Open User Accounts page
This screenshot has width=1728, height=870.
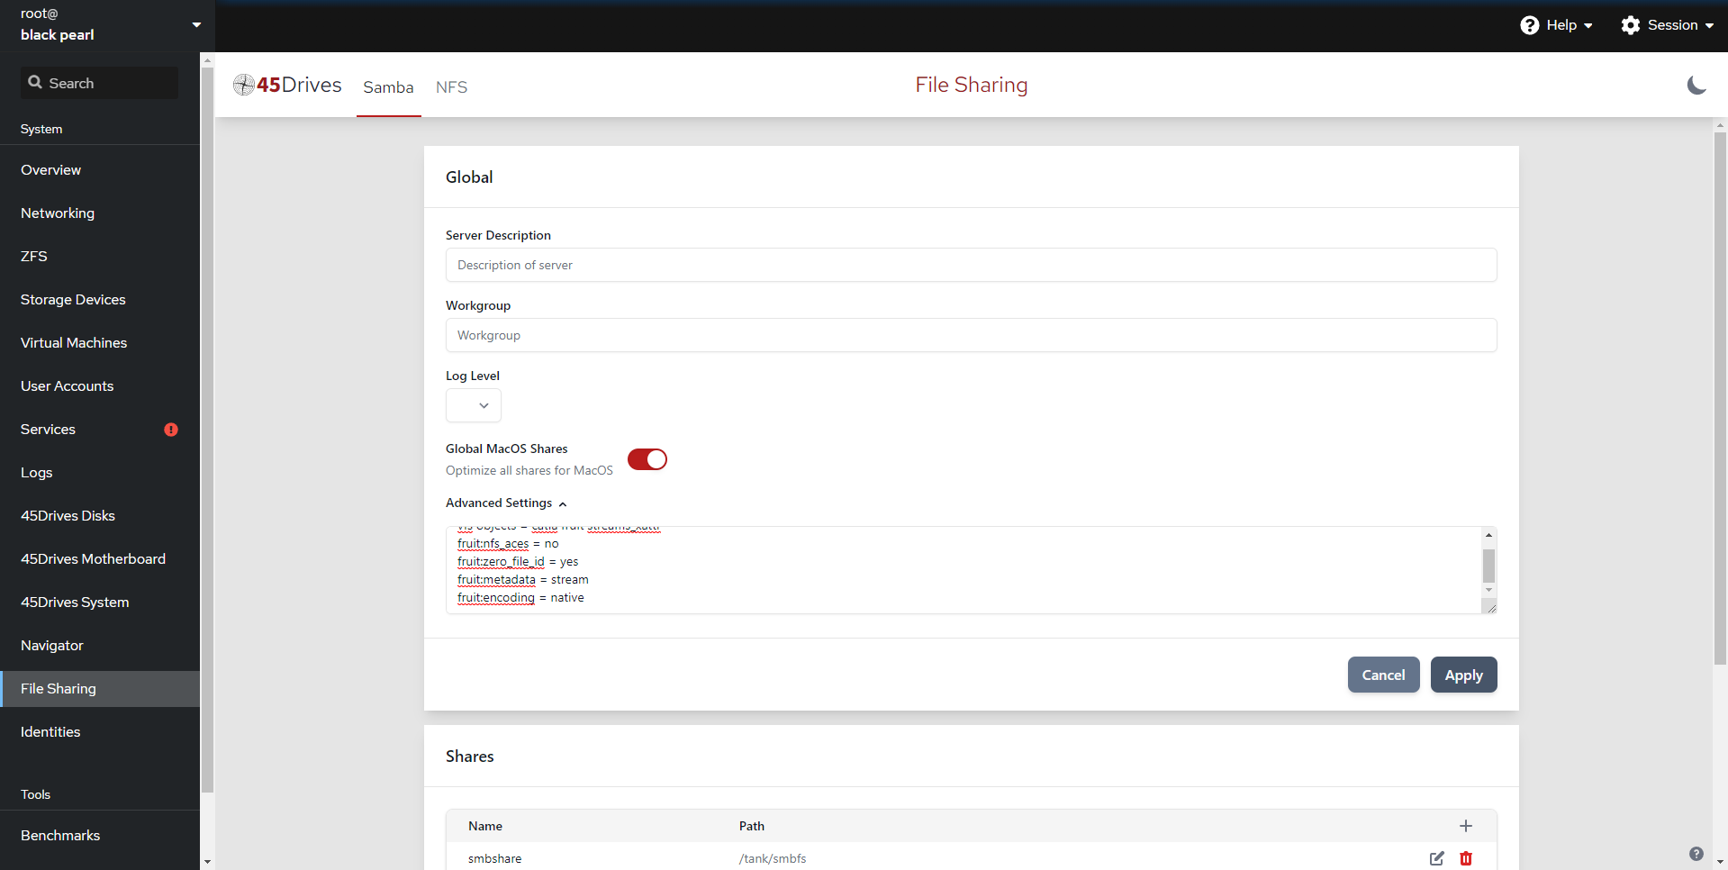pyautogui.click(x=100, y=386)
